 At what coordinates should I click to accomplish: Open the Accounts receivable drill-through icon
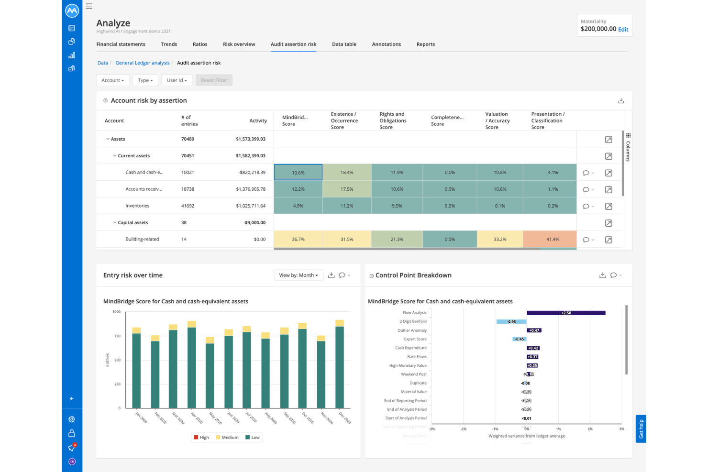(608, 190)
